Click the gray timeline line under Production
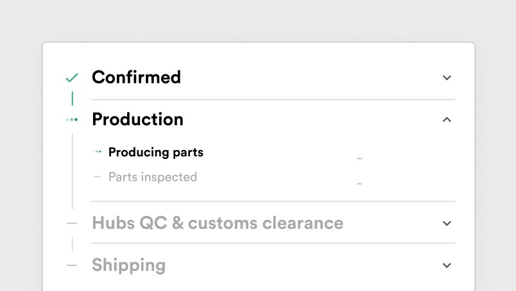 (x=73, y=171)
